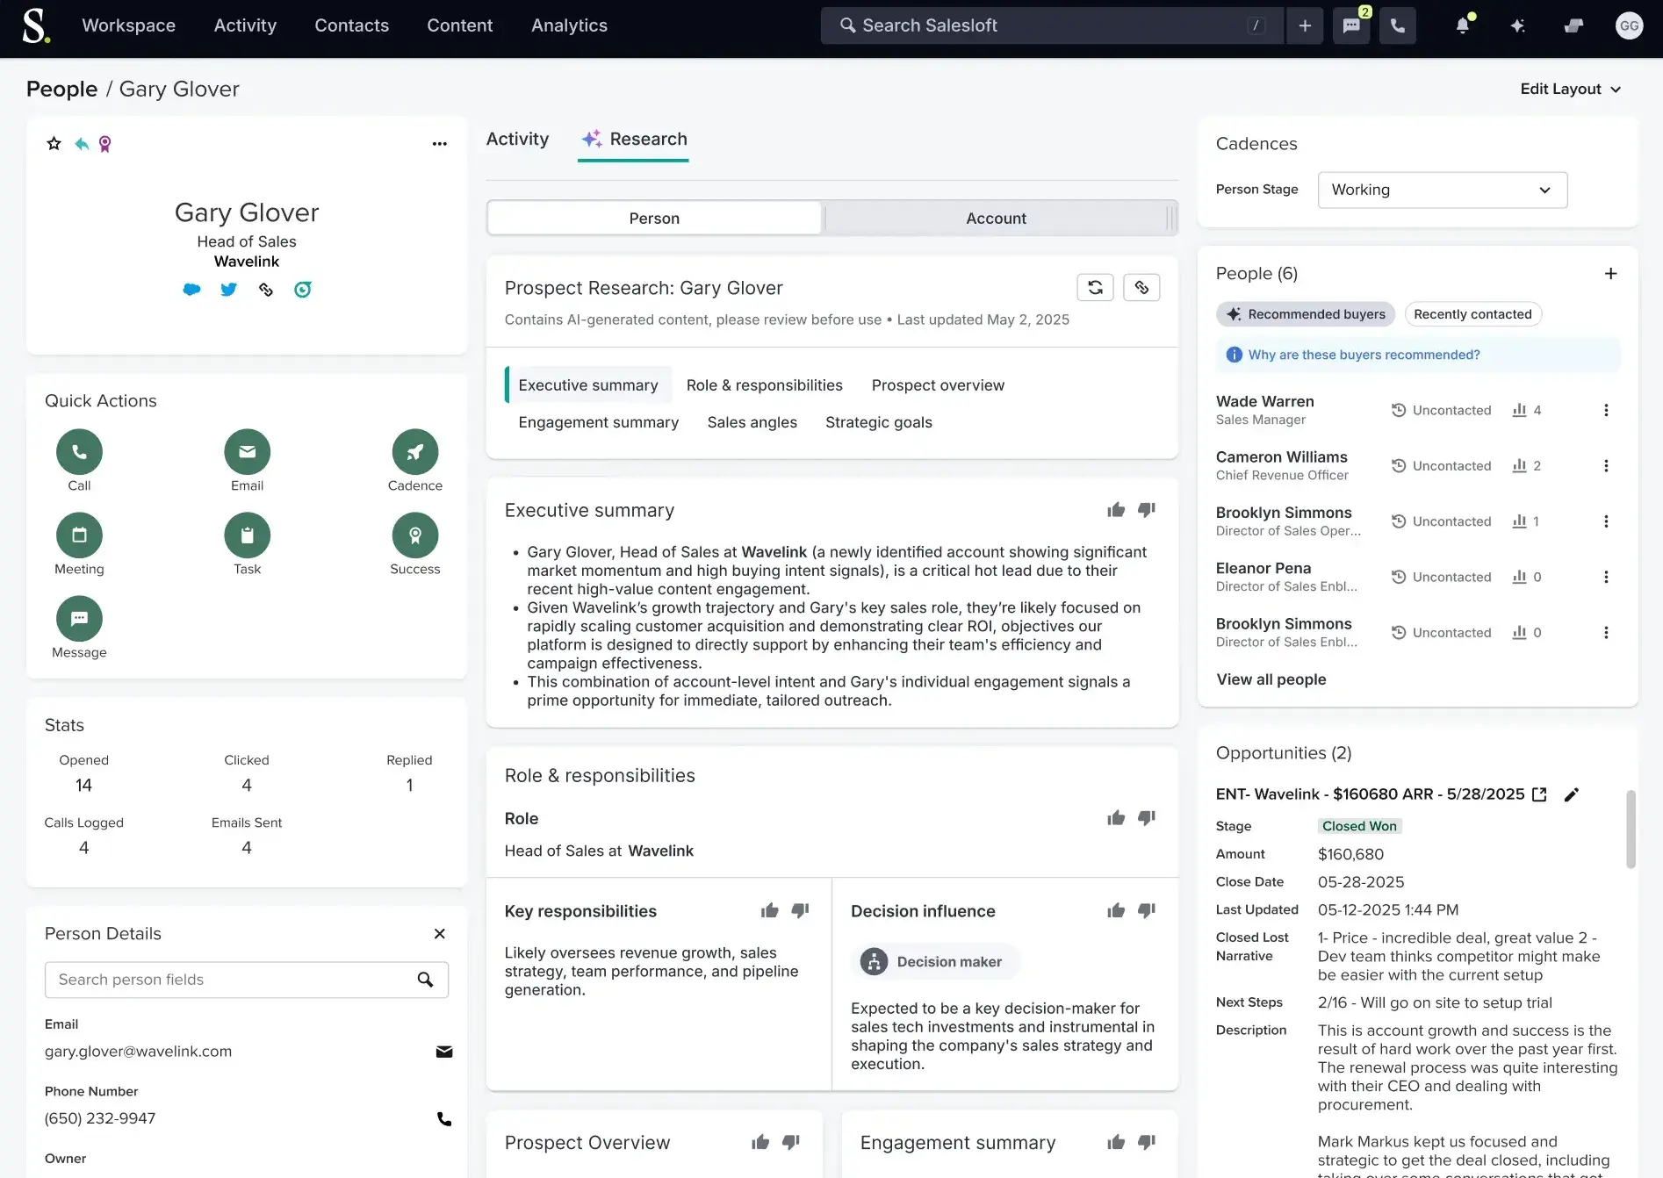
Task: Give thumbs down on Decision influence
Action: (1146, 910)
